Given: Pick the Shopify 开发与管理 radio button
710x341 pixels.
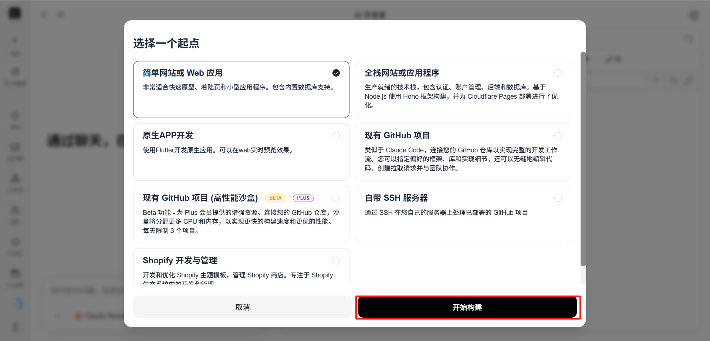Looking at the screenshot, I should (x=336, y=261).
